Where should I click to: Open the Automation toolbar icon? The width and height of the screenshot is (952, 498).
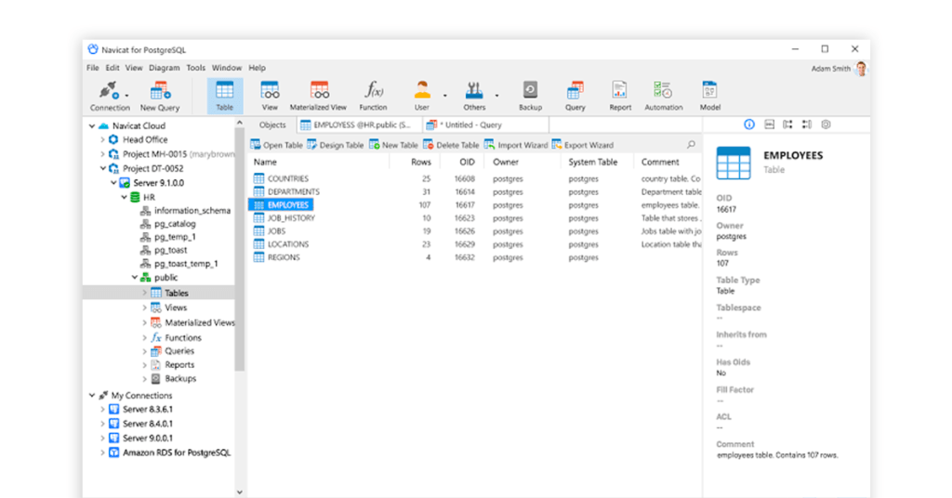[x=664, y=96]
